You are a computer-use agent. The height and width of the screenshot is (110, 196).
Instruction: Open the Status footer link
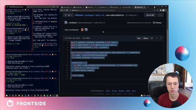(128, 91)
